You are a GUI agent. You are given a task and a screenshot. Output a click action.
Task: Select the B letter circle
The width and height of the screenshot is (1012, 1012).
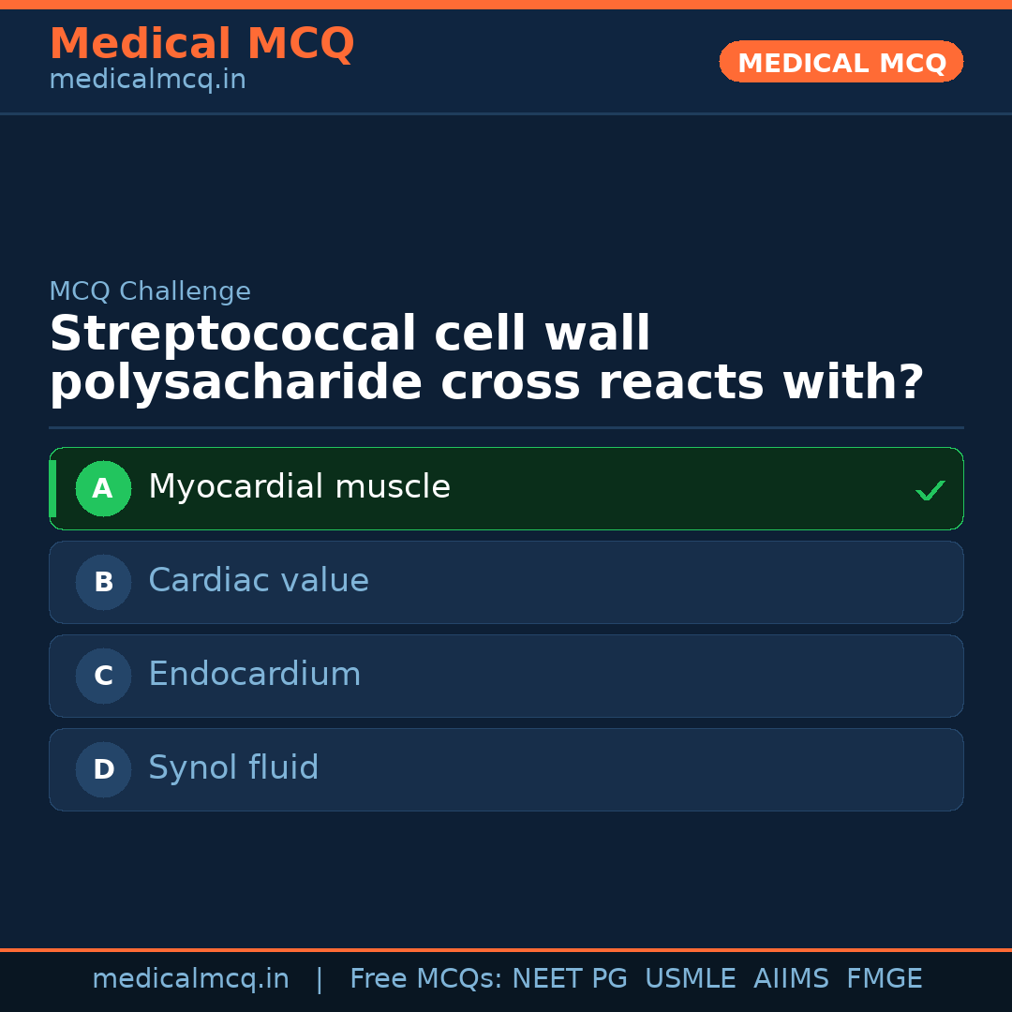[x=103, y=582]
